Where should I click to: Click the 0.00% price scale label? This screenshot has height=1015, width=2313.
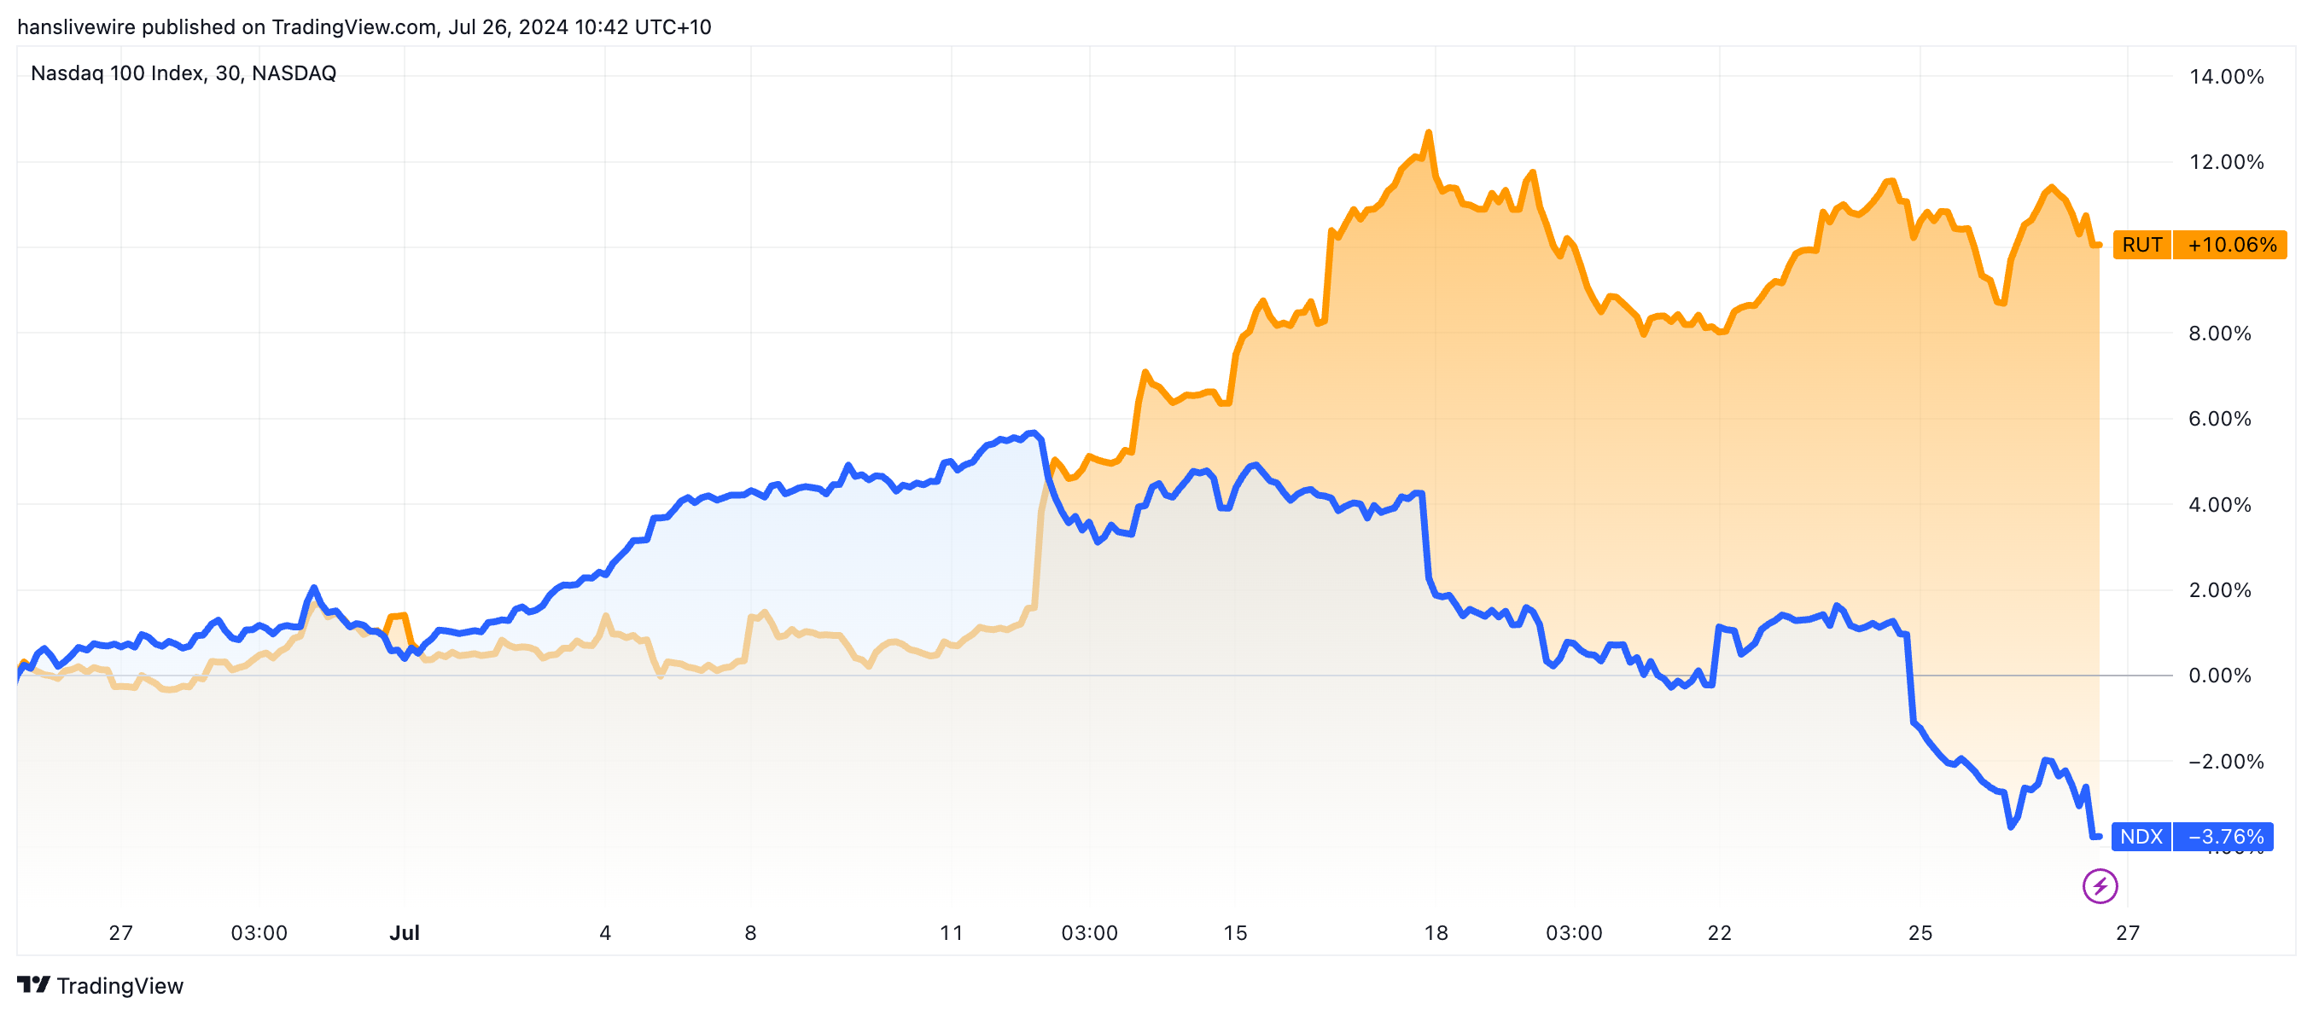pyautogui.click(x=2220, y=675)
